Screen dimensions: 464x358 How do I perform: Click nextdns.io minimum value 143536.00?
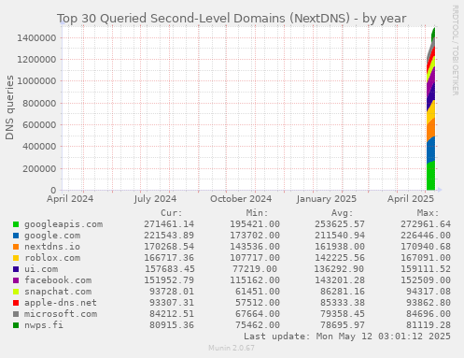[255, 247]
